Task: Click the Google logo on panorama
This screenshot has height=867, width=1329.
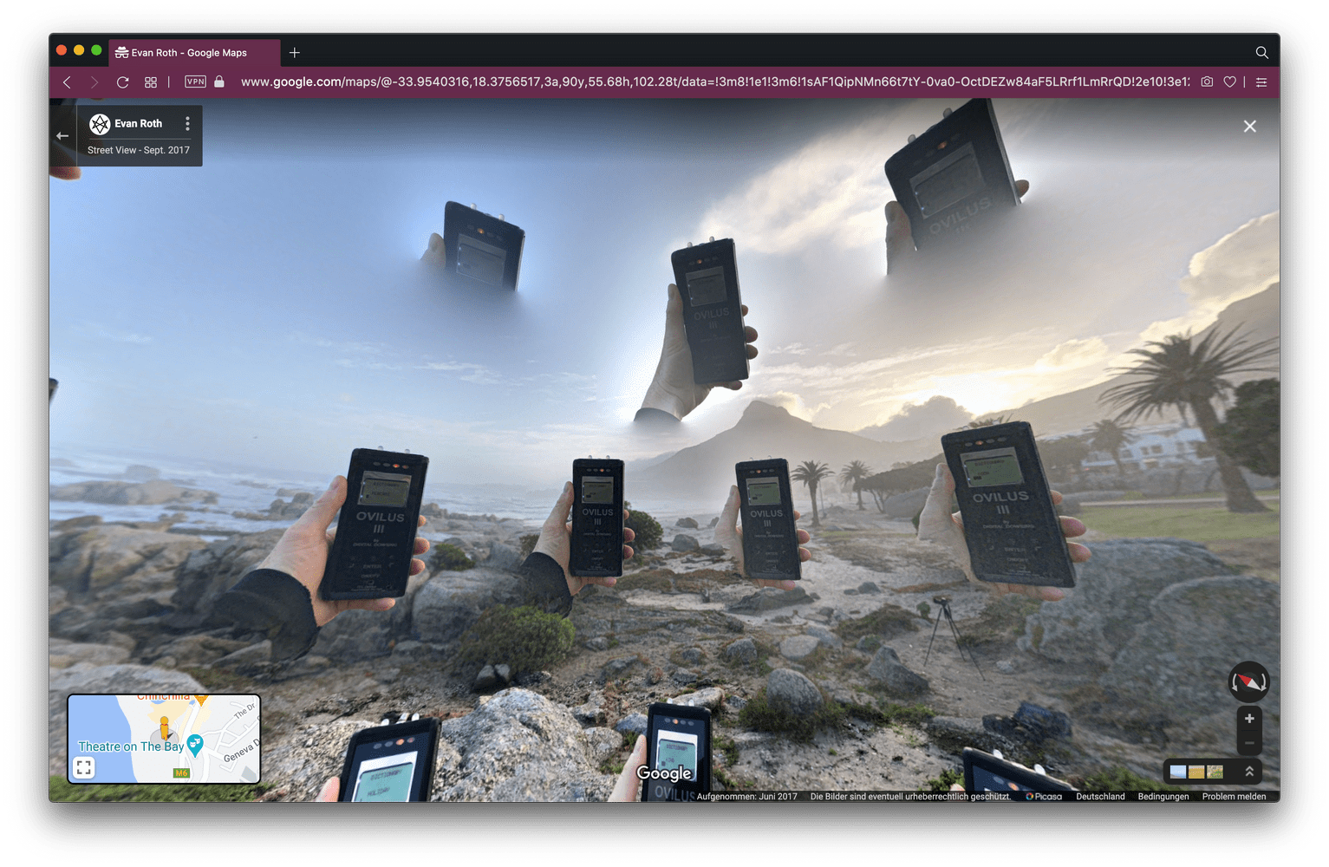Action: tap(664, 773)
